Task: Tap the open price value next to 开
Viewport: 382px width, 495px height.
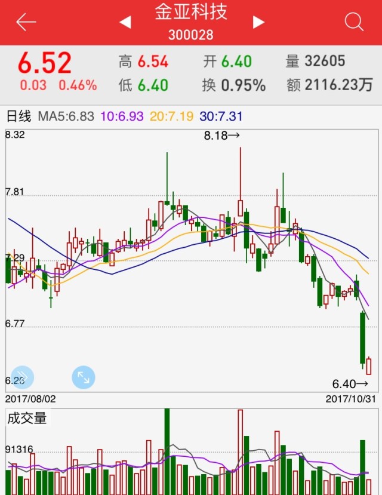Action: point(236,62)
